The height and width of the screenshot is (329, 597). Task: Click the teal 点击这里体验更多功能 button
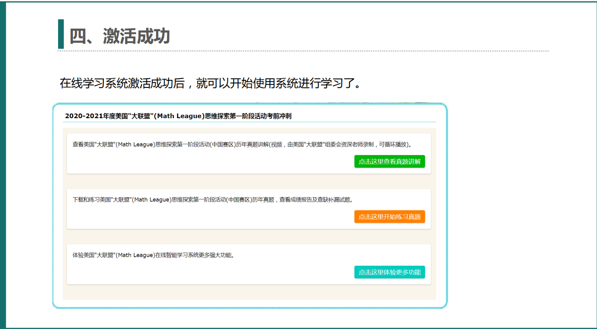coord(389,272)
